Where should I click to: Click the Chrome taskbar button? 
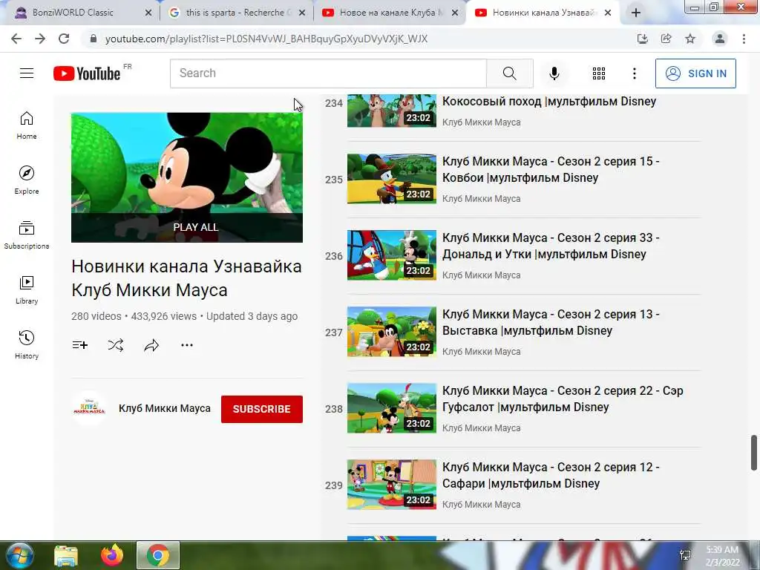click(158, 555)
